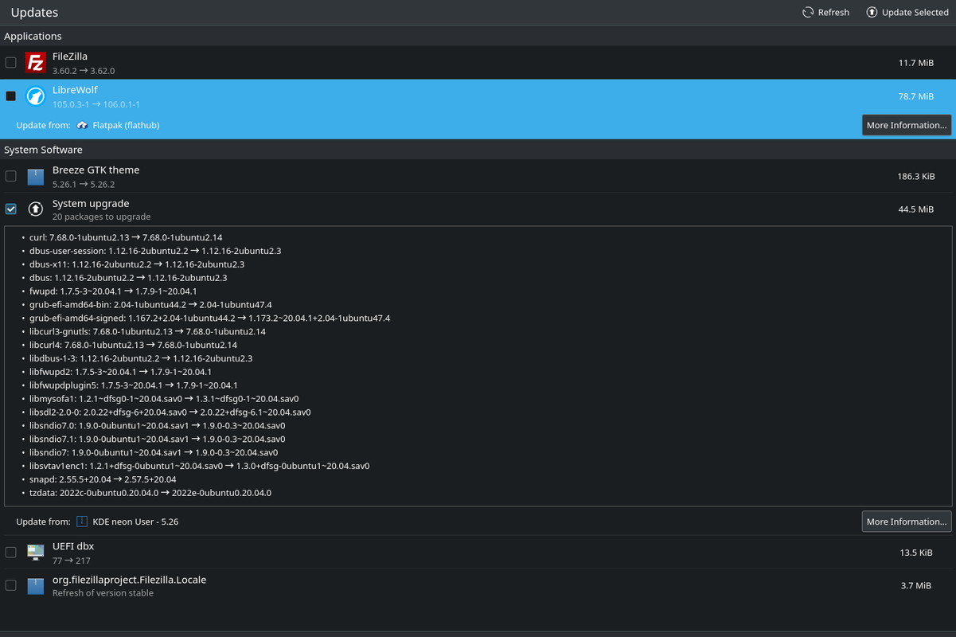Select the FileZilla update name
Screen dimensions: 956x637
tap(70, 57)
